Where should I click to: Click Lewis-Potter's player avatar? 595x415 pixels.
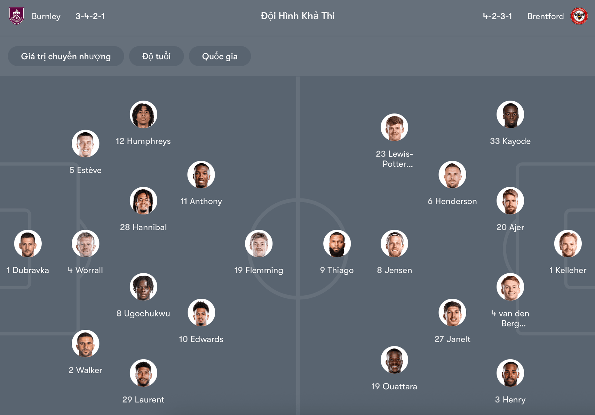(x=394, y=127)
